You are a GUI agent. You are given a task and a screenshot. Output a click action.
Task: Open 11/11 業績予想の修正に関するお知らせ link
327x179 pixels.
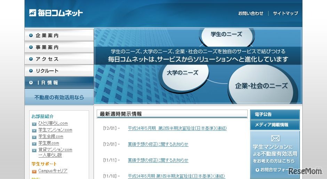point(158,160)
